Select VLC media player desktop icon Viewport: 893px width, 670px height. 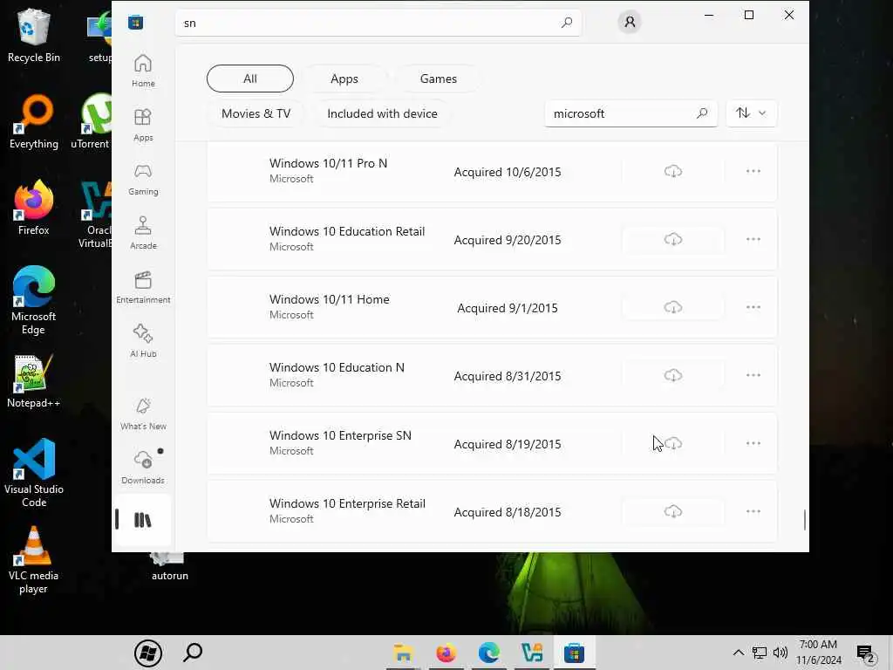click(x=34, y=561)
